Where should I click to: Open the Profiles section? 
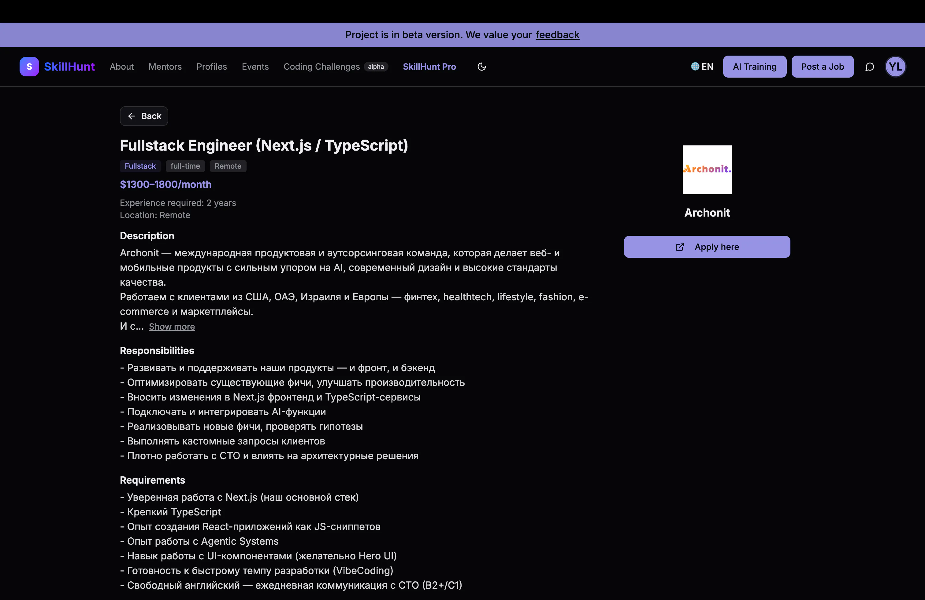coord(211,66)
